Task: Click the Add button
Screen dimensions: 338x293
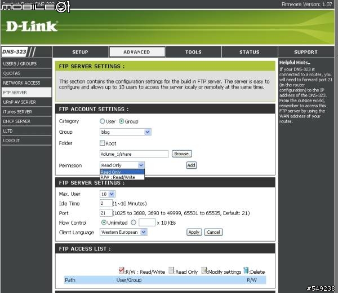Action: click(x=191, y=165)
